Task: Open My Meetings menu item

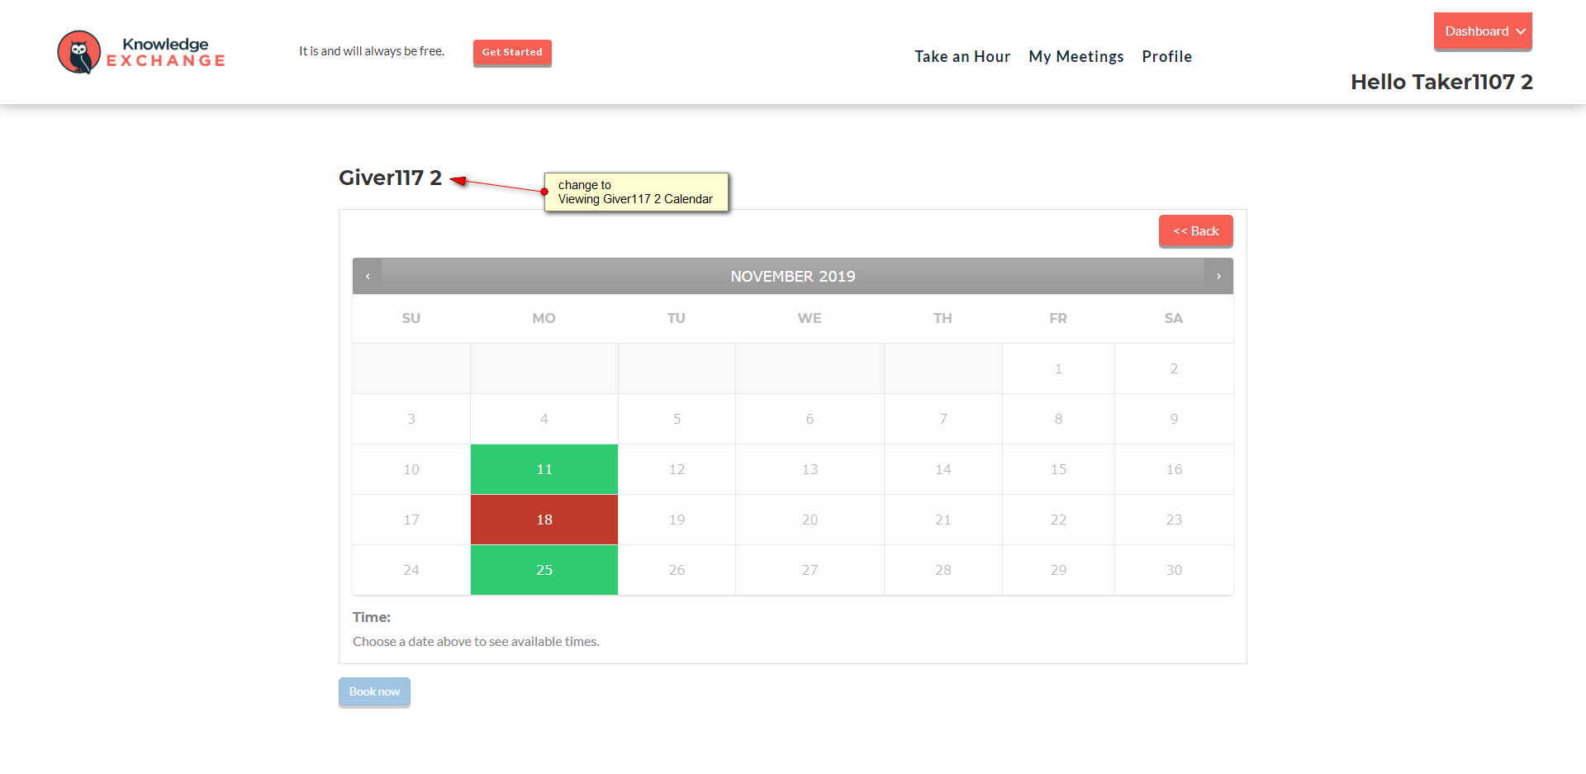Action: [x=1076, y=56]
